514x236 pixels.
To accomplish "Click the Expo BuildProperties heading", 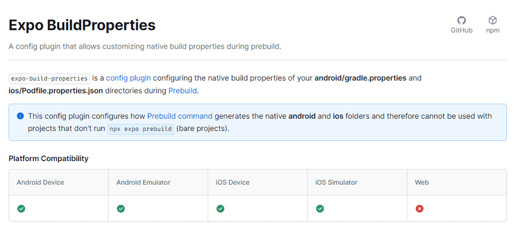I will 82,25.
